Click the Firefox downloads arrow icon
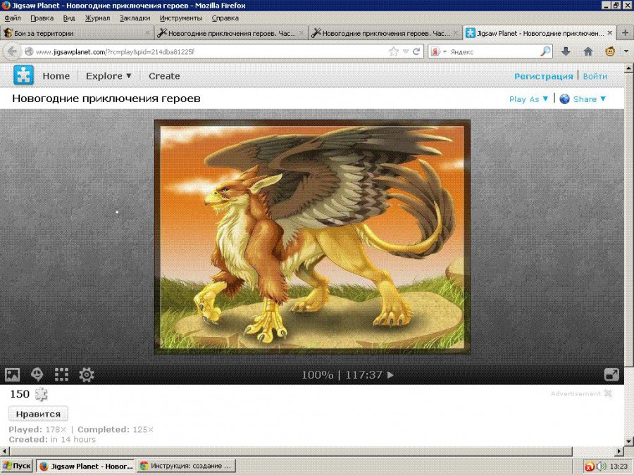 click(566, 51)
